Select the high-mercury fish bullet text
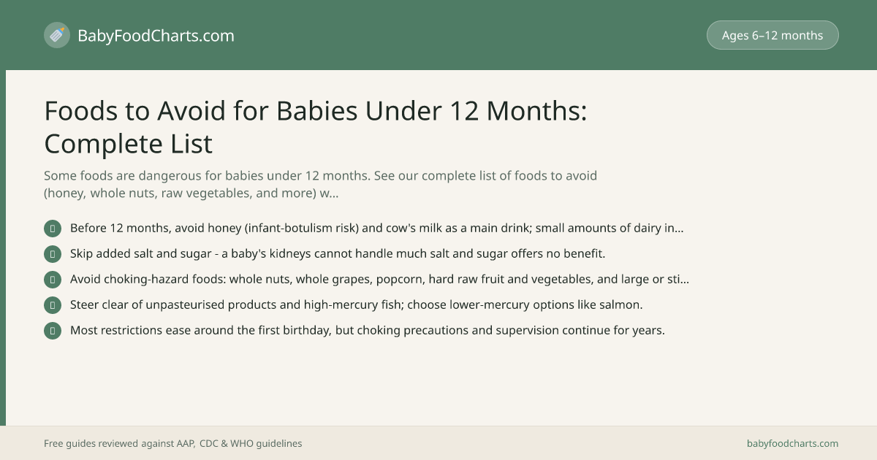Image resolution: width=877 pixels, height=460 pixels. pos(357,304)
